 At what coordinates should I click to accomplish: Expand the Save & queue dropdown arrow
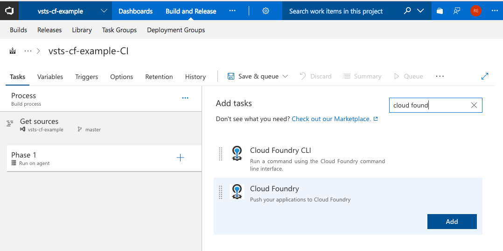[x=286, y=76]
